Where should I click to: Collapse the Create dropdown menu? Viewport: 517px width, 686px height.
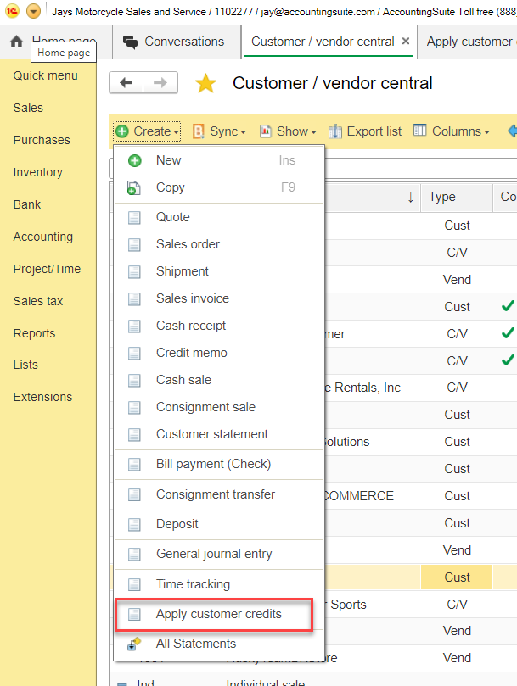click(x=147, y=131)
